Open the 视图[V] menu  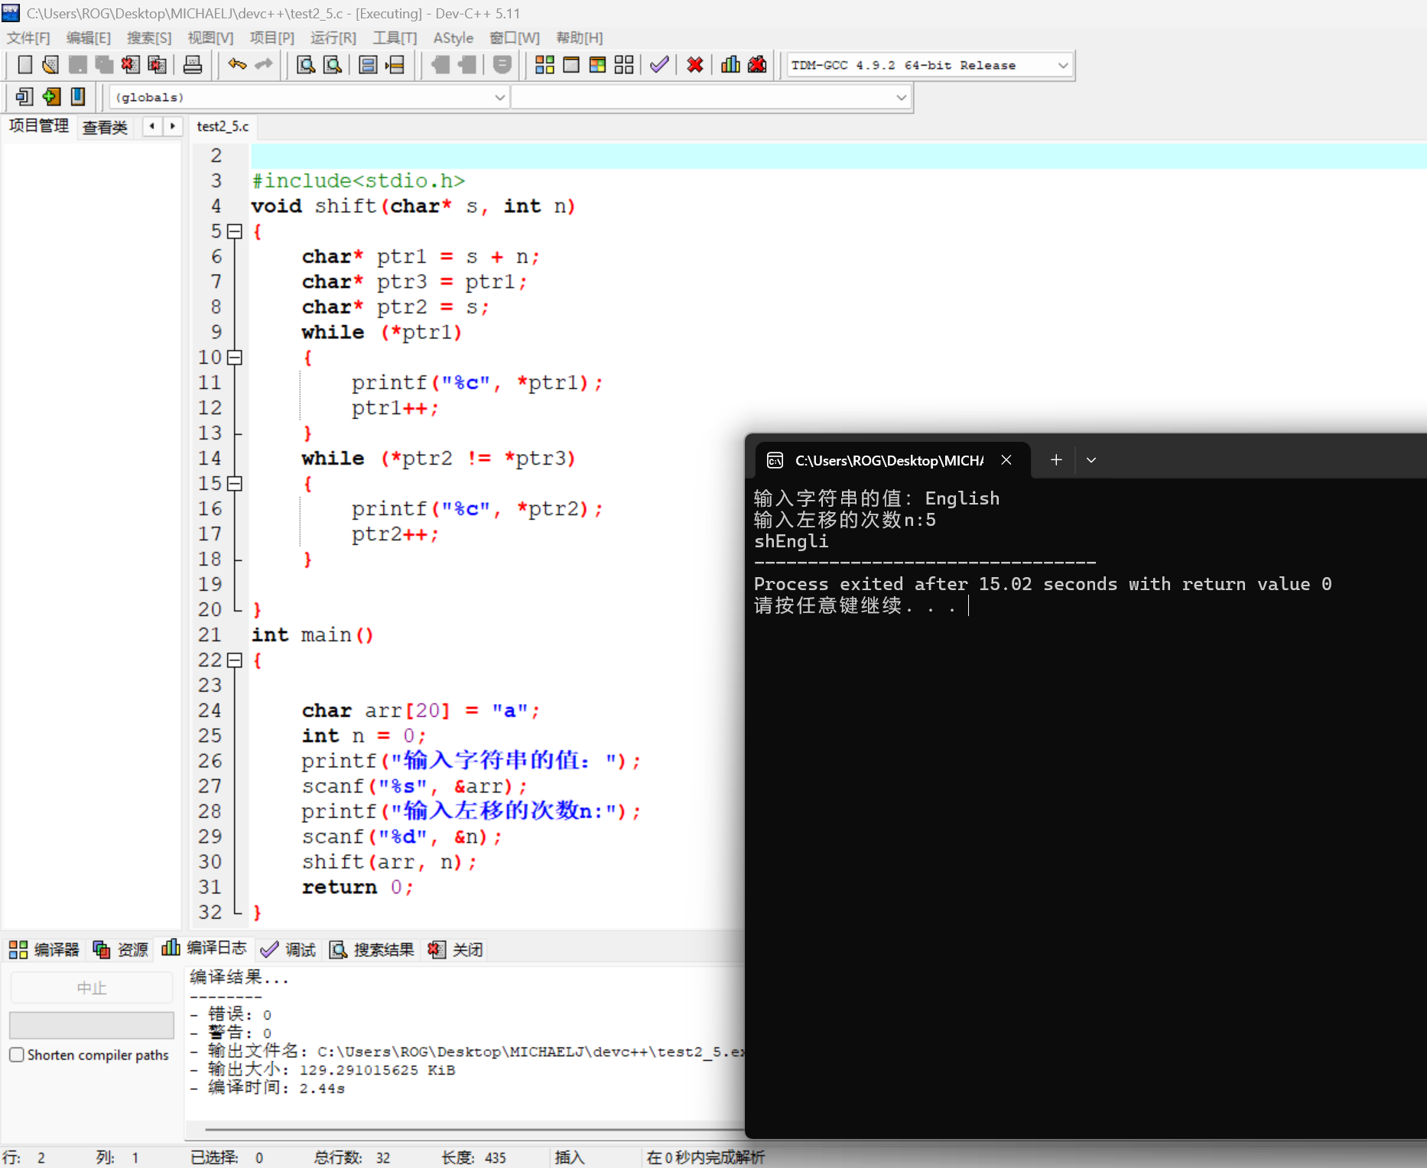pyautogui.click(x=210, y=37)
